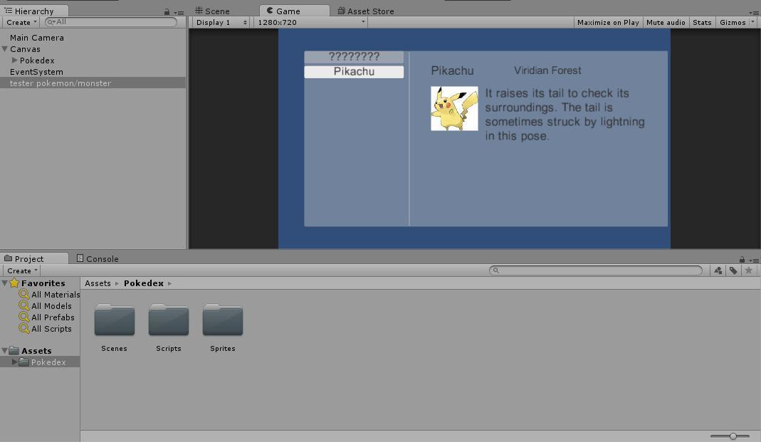This screenshot has width=761, height=442.
Task: Open the Game view panel options menu
Action: point(754,13)
